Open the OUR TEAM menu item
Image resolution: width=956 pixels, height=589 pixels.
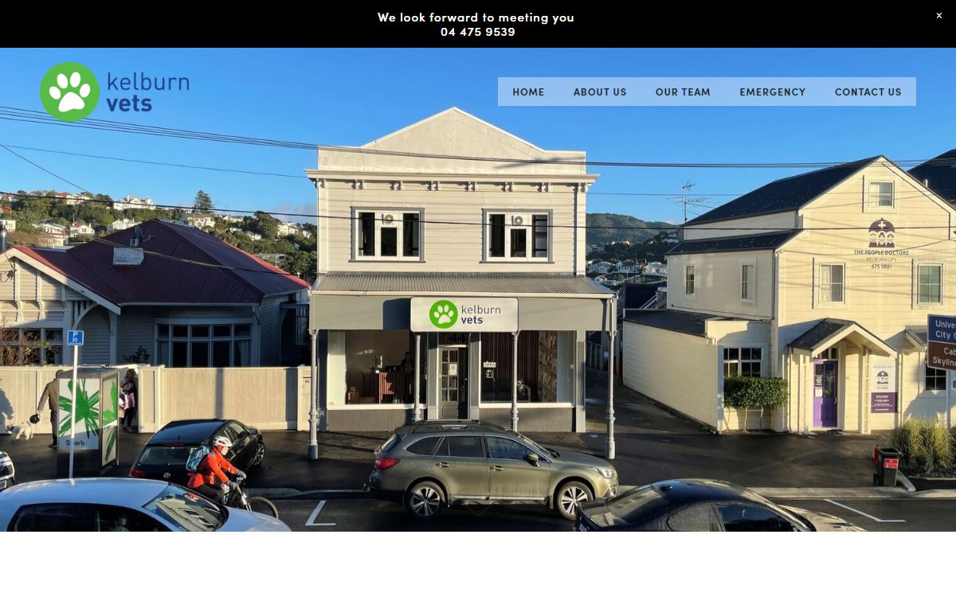coord(683,92)
